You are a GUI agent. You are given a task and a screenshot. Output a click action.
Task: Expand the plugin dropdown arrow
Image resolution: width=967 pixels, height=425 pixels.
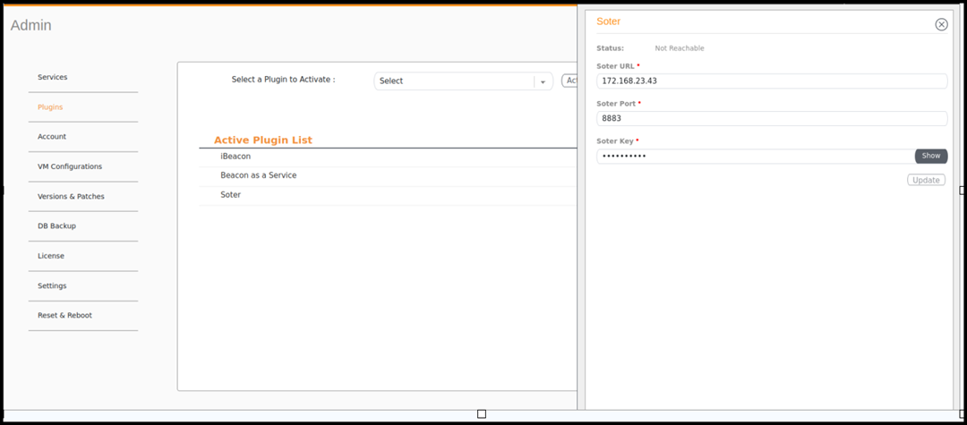coord(543,81)
